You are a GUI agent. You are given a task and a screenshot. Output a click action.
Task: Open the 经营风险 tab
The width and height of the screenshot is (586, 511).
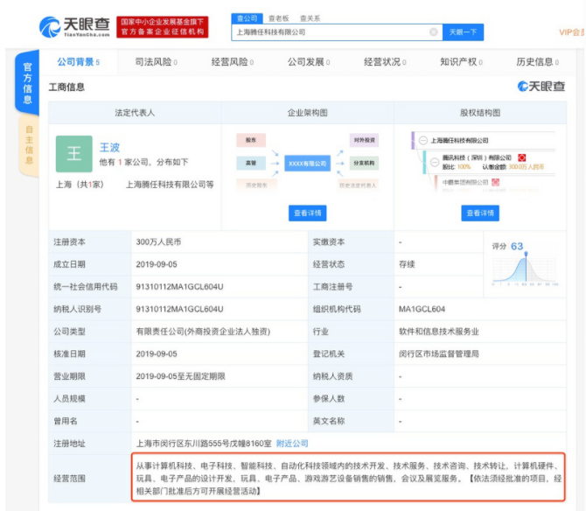point(233,62)
